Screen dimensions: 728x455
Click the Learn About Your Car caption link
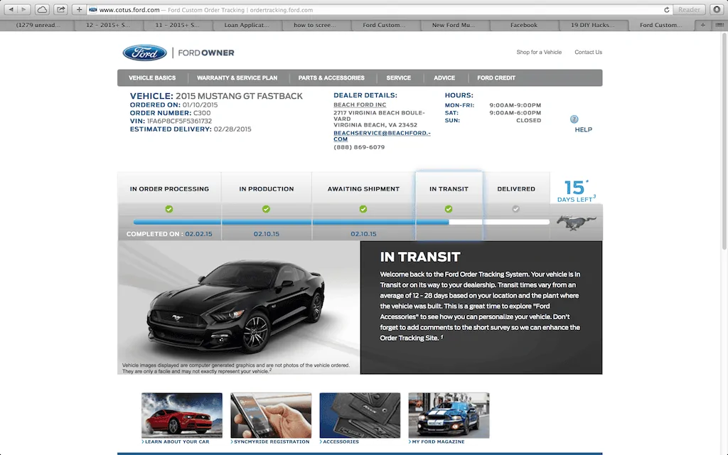[x=177, y=441]
